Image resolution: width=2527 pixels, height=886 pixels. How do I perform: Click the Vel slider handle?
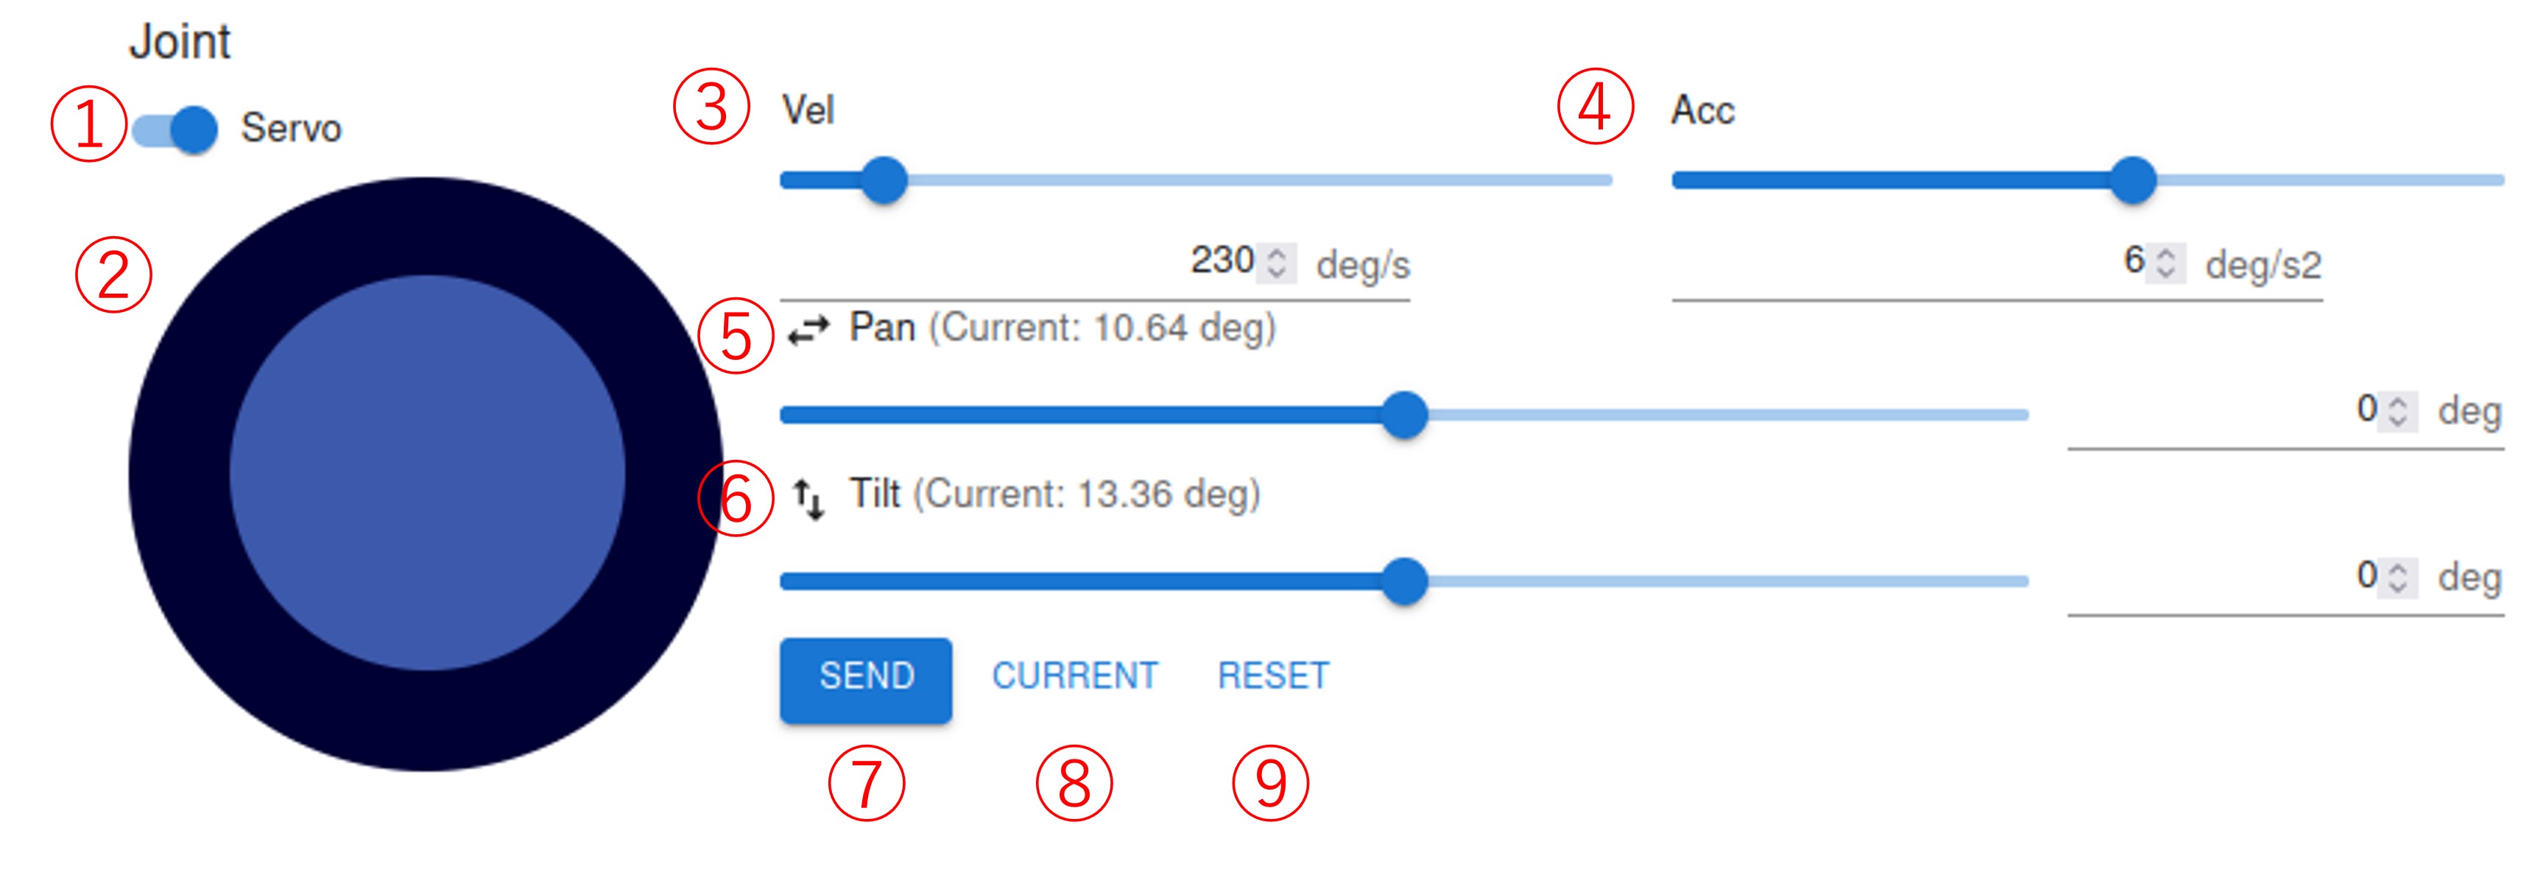point(884,180)
